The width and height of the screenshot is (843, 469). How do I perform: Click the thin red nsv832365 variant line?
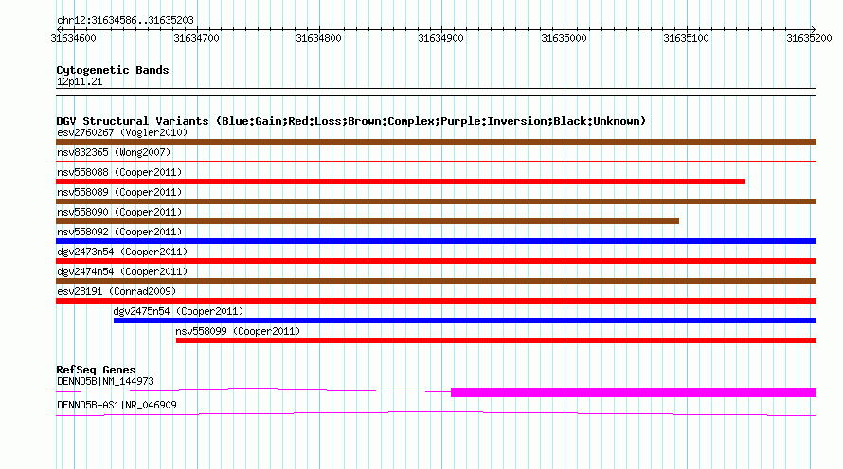click(x=436, y=161)
